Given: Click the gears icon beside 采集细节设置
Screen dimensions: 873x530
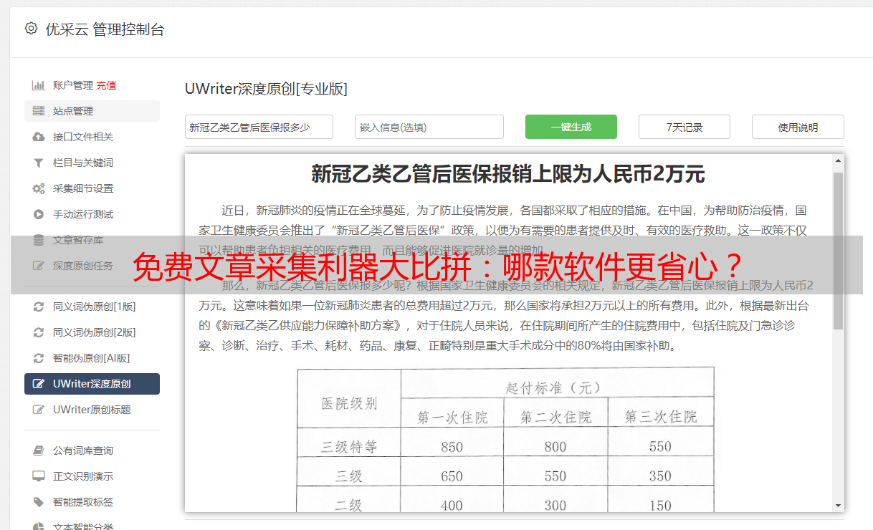Looking at the screenshot, I should click(39, 188).
